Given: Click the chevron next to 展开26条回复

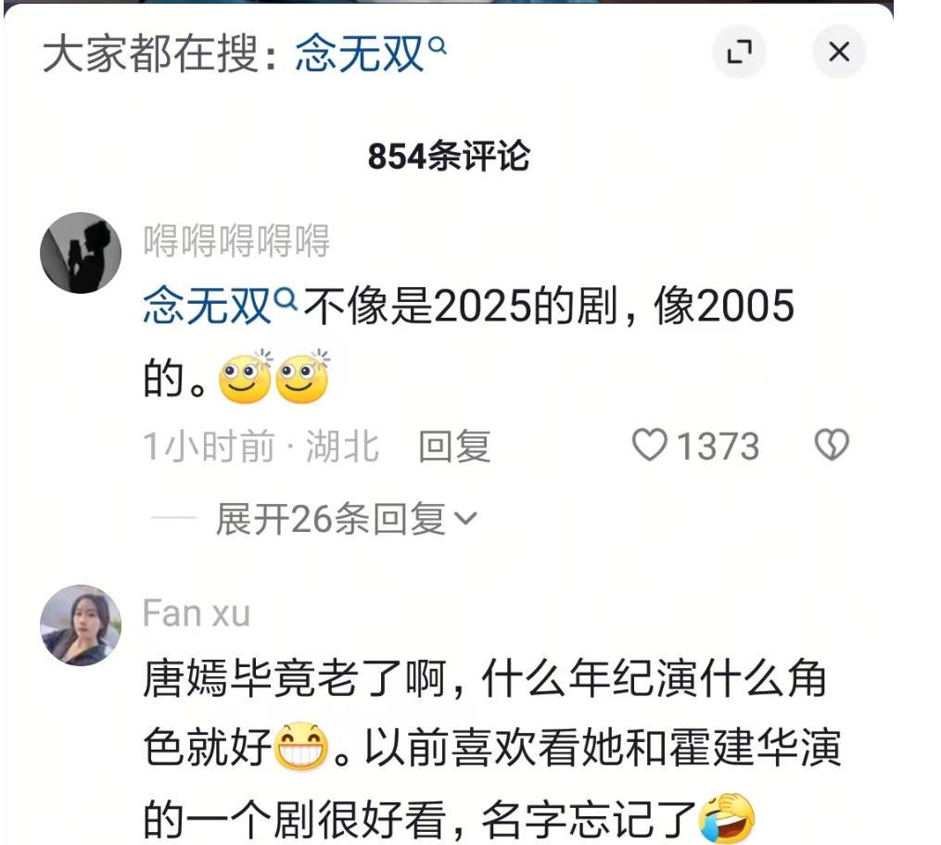Looking at the screenshot, I should tap(466, 518).
